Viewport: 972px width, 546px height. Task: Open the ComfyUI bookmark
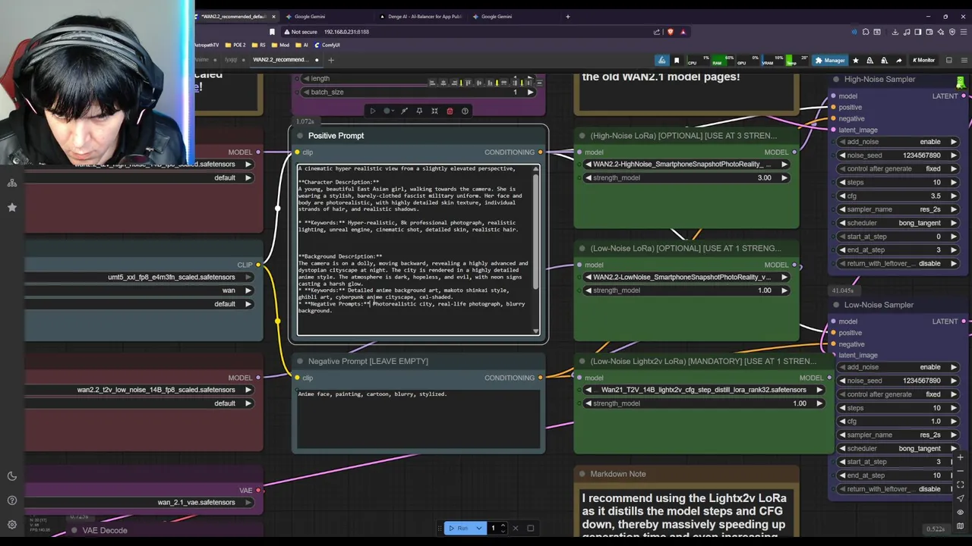[327, 45]
